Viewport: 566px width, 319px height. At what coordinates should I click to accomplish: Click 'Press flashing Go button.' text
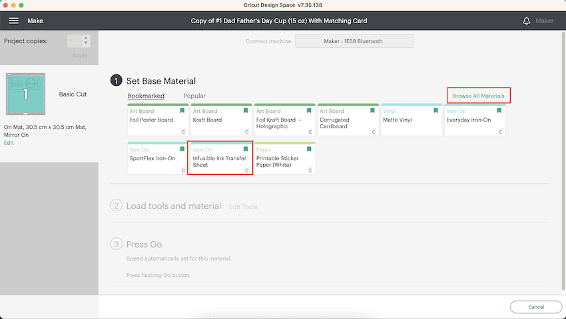click(158, 275)
